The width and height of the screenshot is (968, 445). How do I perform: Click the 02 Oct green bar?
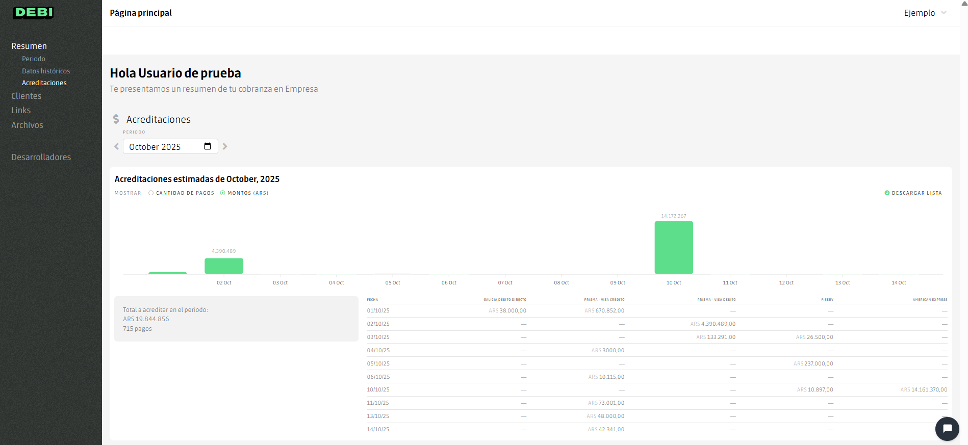[224, 266]
